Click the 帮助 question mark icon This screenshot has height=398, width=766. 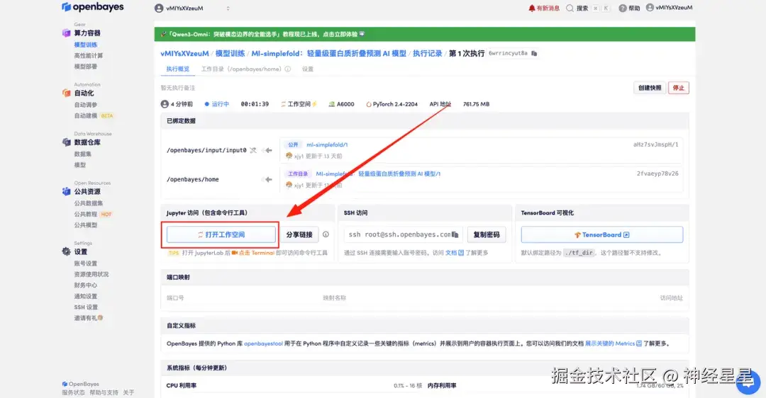[x=623, y=8]
